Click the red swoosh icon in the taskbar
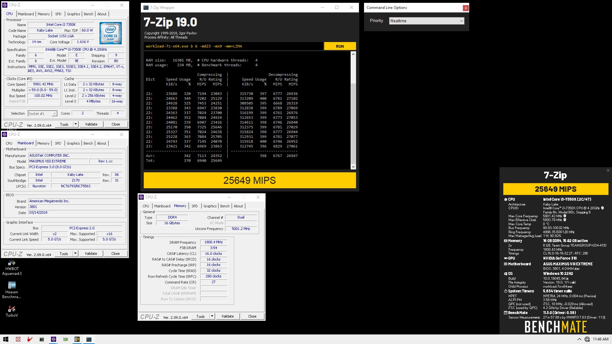This screenshot has height=344, width=612. pos(30,339)
